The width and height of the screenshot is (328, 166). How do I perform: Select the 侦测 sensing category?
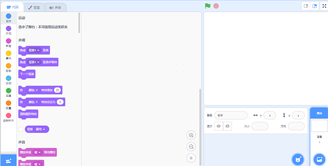point(9,80)
